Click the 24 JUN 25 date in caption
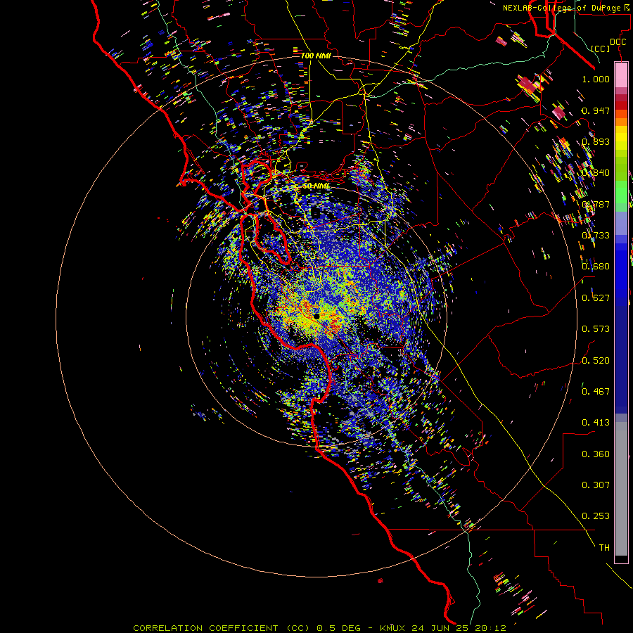 [440, 628]
